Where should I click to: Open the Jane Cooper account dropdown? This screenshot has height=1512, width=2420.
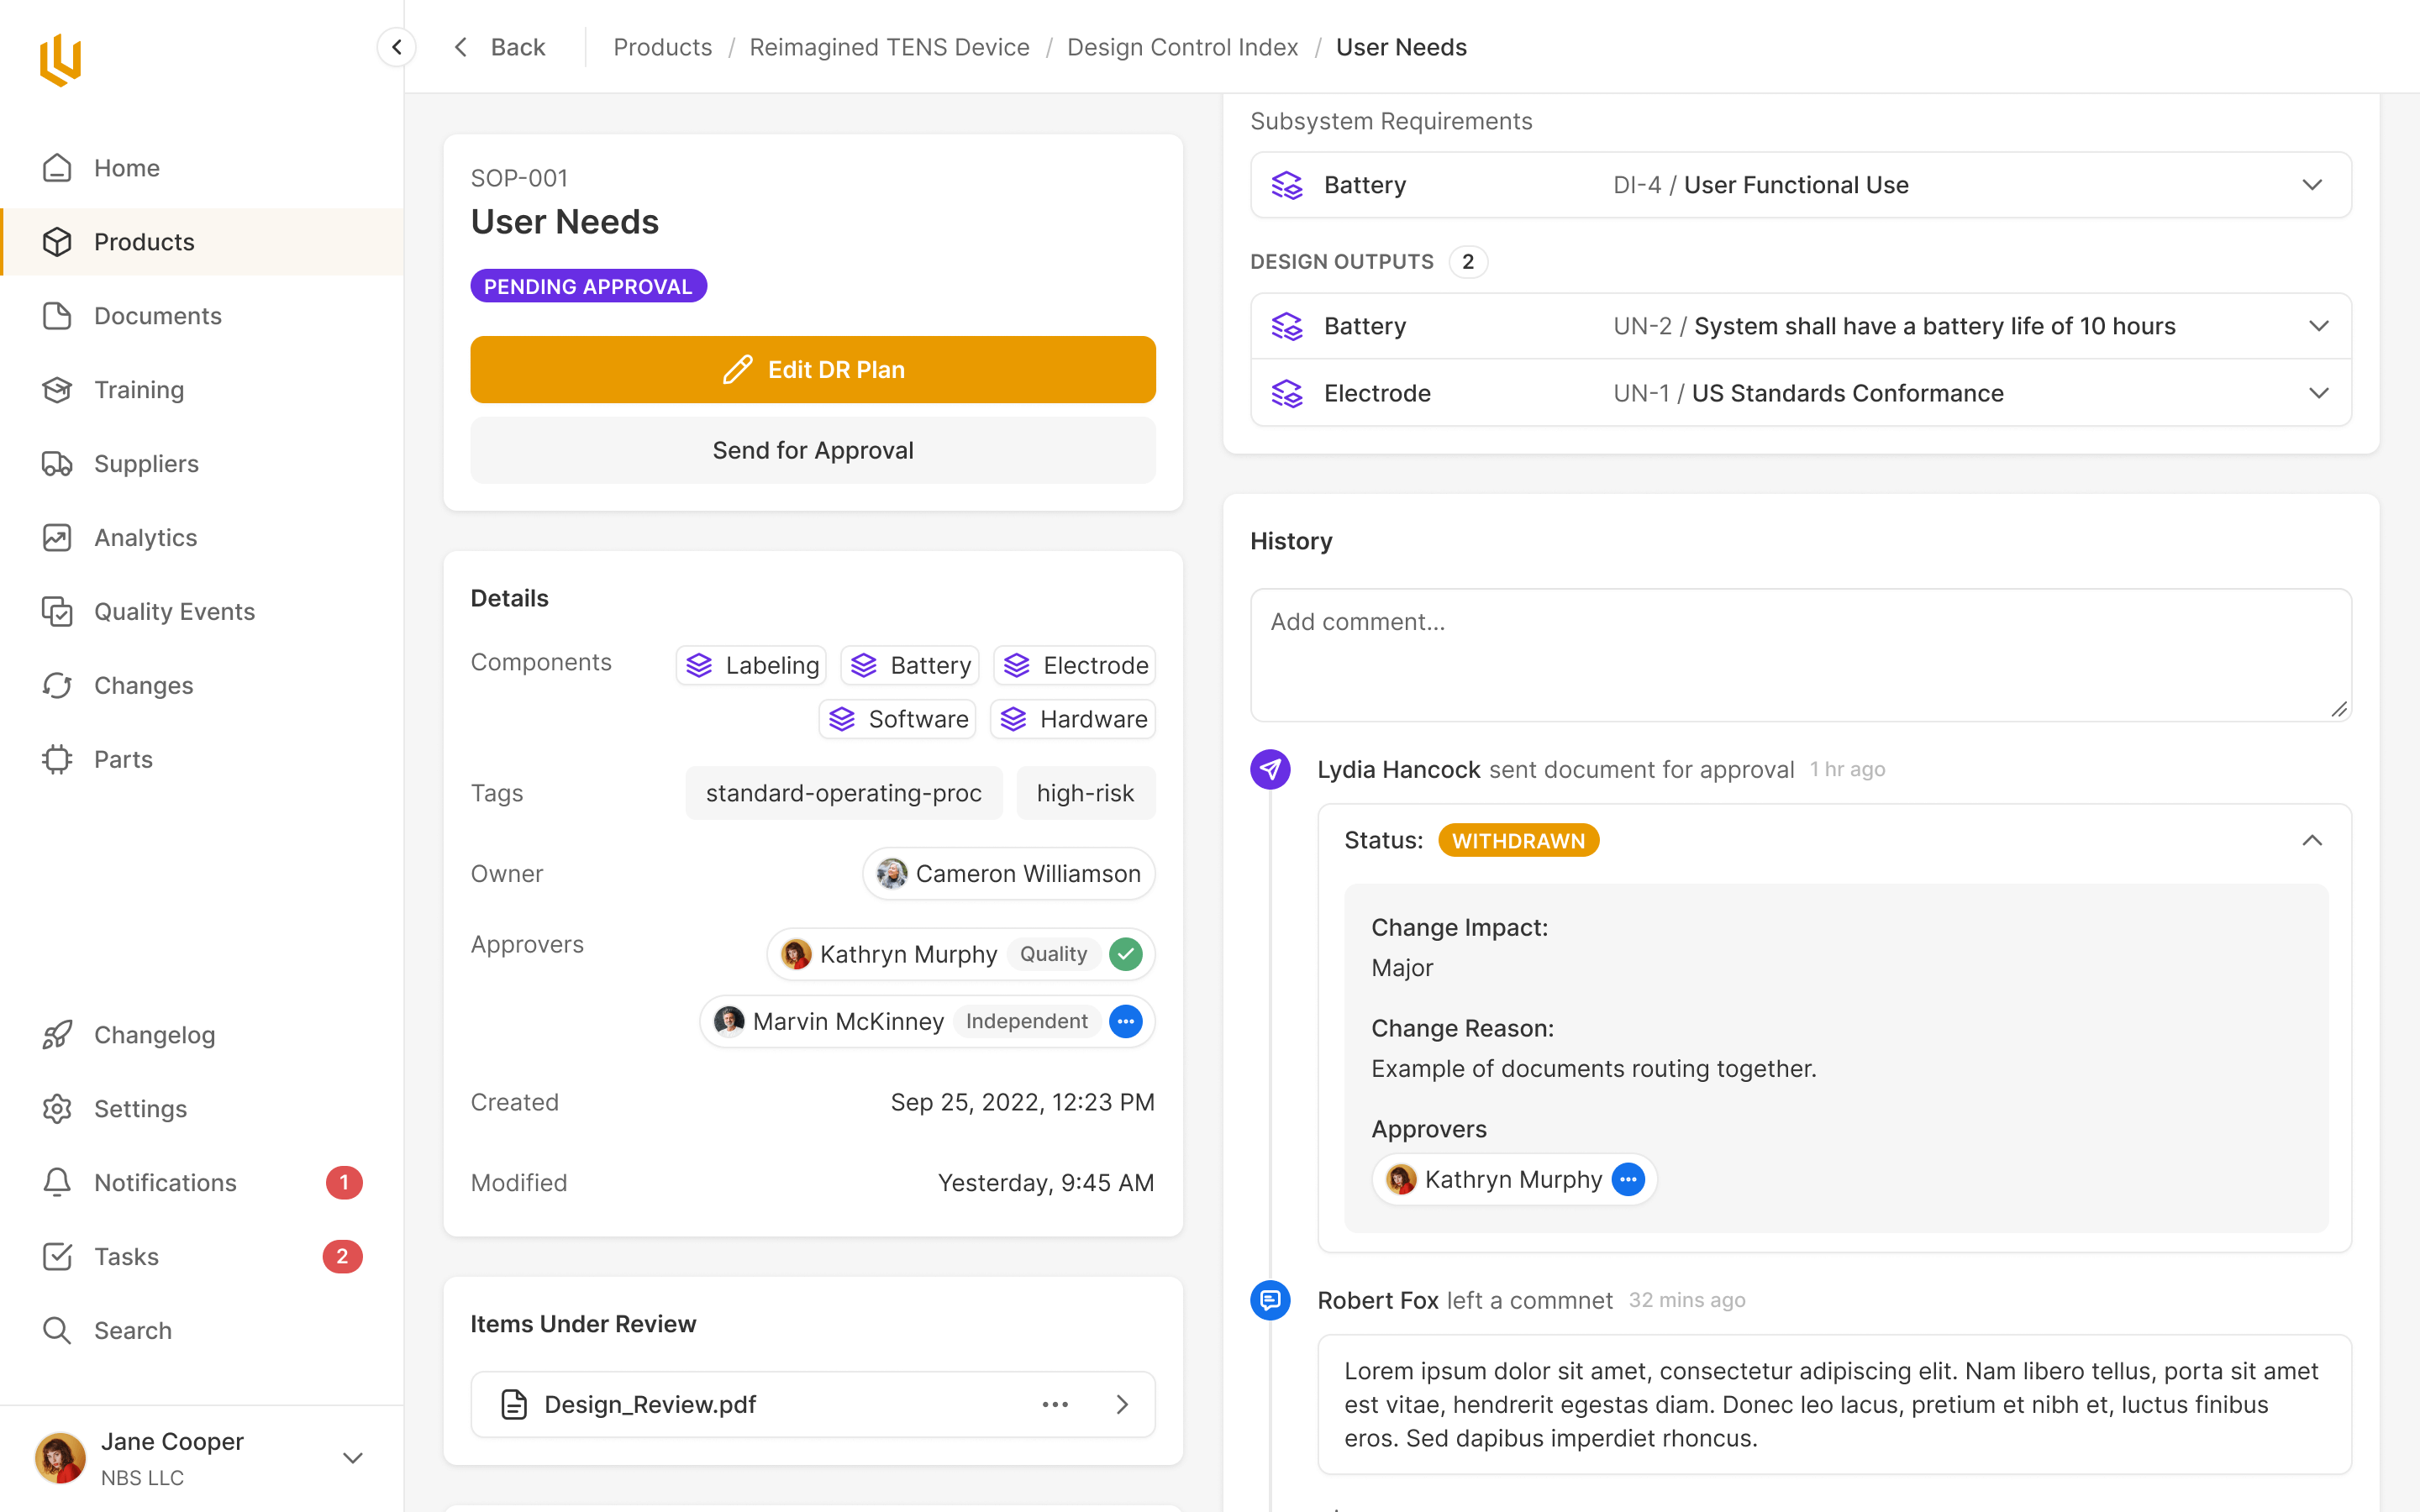click(352, 1458)
